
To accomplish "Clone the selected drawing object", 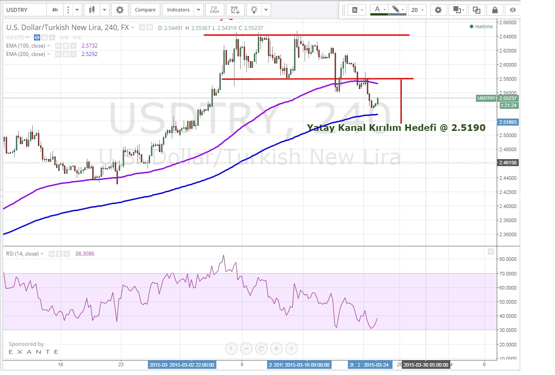I will pyautogui.click(x=476, y=10).
